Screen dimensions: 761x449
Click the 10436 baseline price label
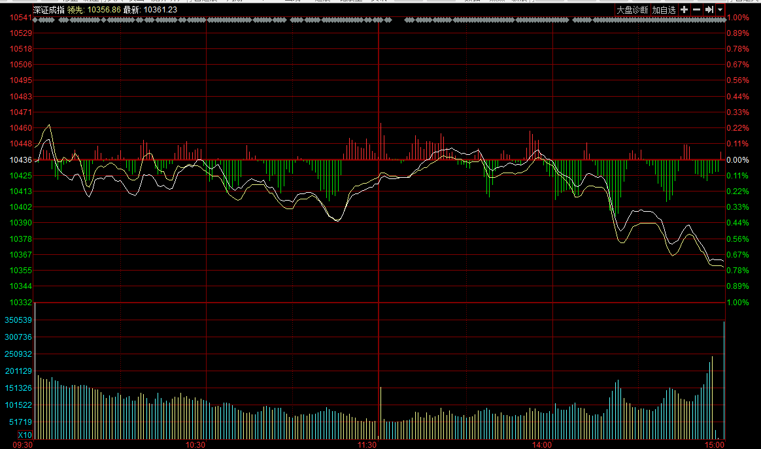pyautogui.click(x=21, y=160)
